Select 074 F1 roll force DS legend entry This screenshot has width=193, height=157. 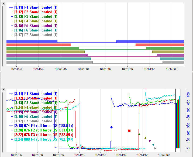click(40, 126)
